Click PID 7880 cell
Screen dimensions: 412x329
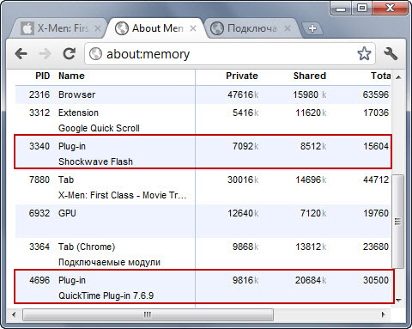pos(39,180)
